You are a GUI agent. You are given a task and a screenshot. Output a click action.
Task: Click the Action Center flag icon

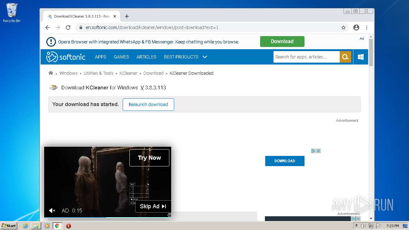[379, 226]
